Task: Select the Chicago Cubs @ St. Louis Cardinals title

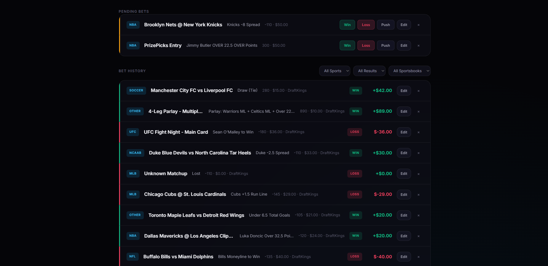Action: (x=185, y=194)
